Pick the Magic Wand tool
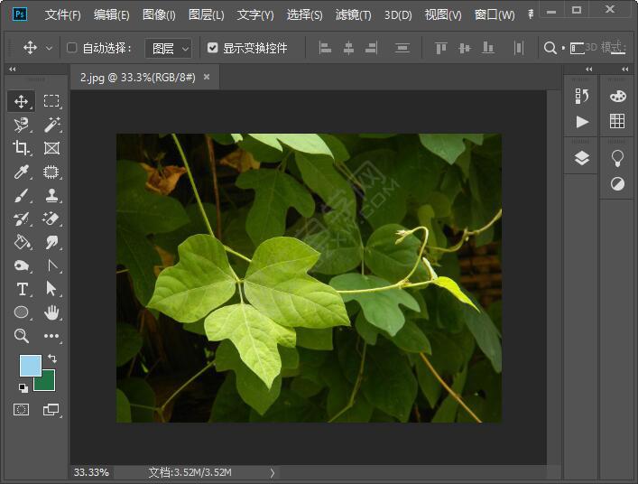Viewport: 638px width, 484px height. pos(51,125)
